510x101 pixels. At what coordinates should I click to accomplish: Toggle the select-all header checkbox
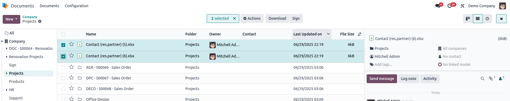[x=63, y=34]
